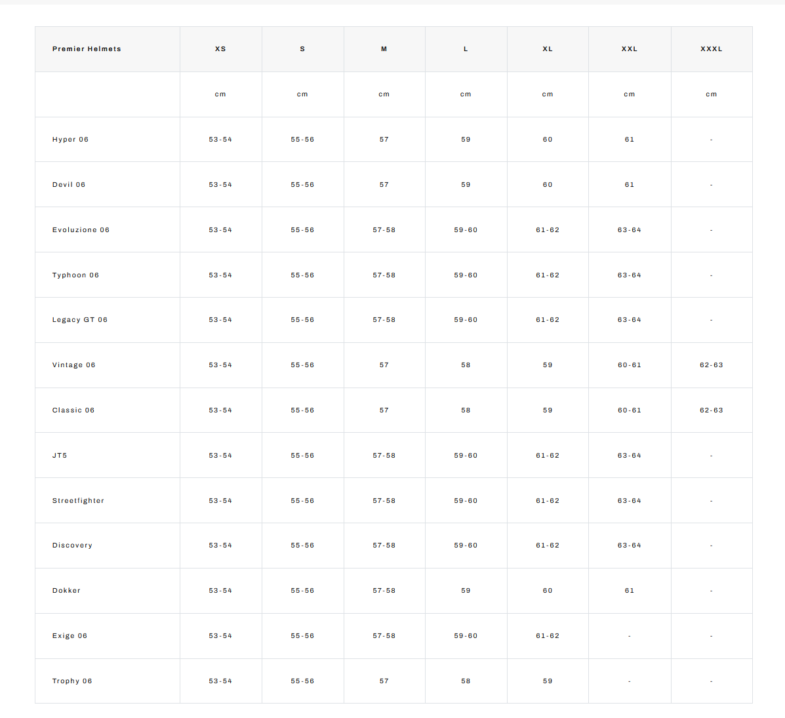Viewport: 785px width, 718px height.
Task: Click the cm unit under XXXL
Action: coord(712,94)
